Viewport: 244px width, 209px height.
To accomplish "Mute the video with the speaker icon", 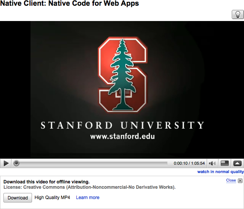I will 212,163.
